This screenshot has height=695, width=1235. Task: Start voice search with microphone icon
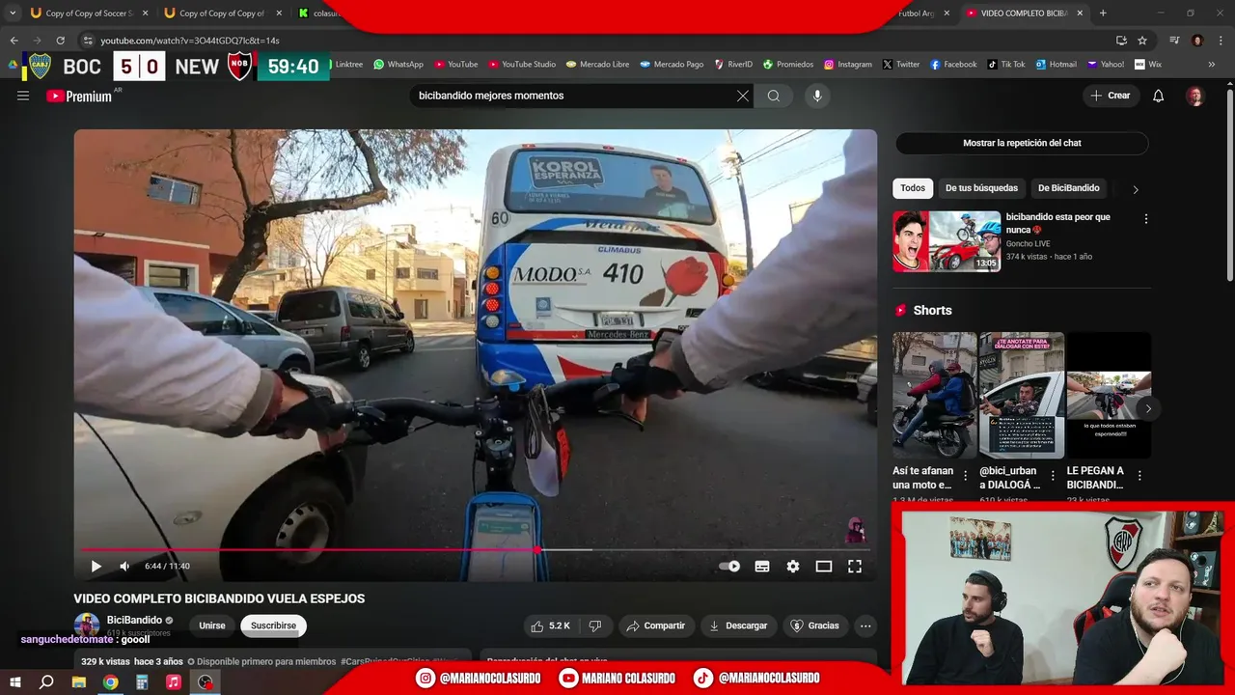pyautogui.click(x=817, y=96)
